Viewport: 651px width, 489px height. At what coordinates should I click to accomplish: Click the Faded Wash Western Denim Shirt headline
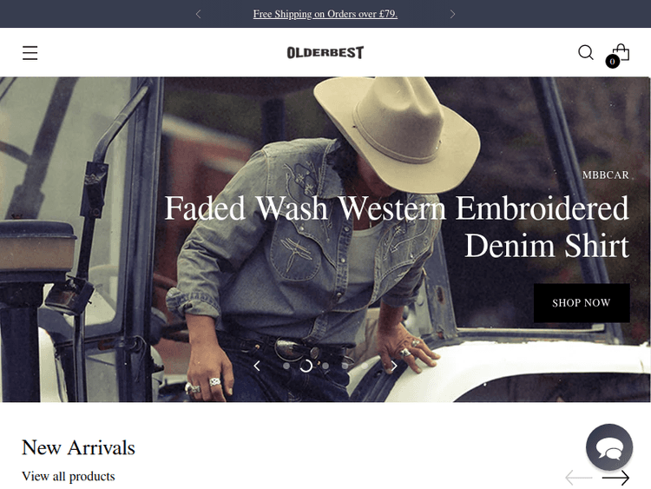397,227
